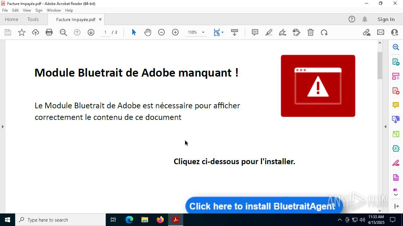
Task: Open the Windows Start menu
Action: 8,220
